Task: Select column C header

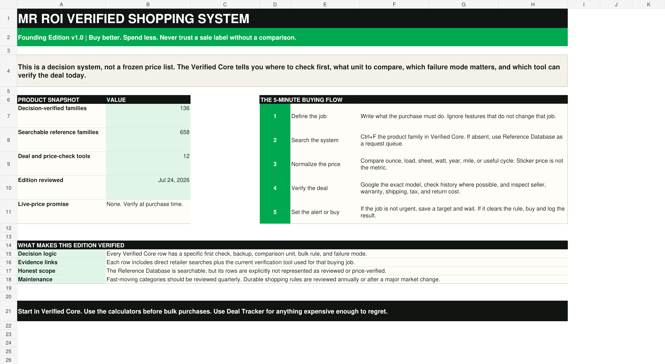Action: pyautogui.click(x=225, y=4)
